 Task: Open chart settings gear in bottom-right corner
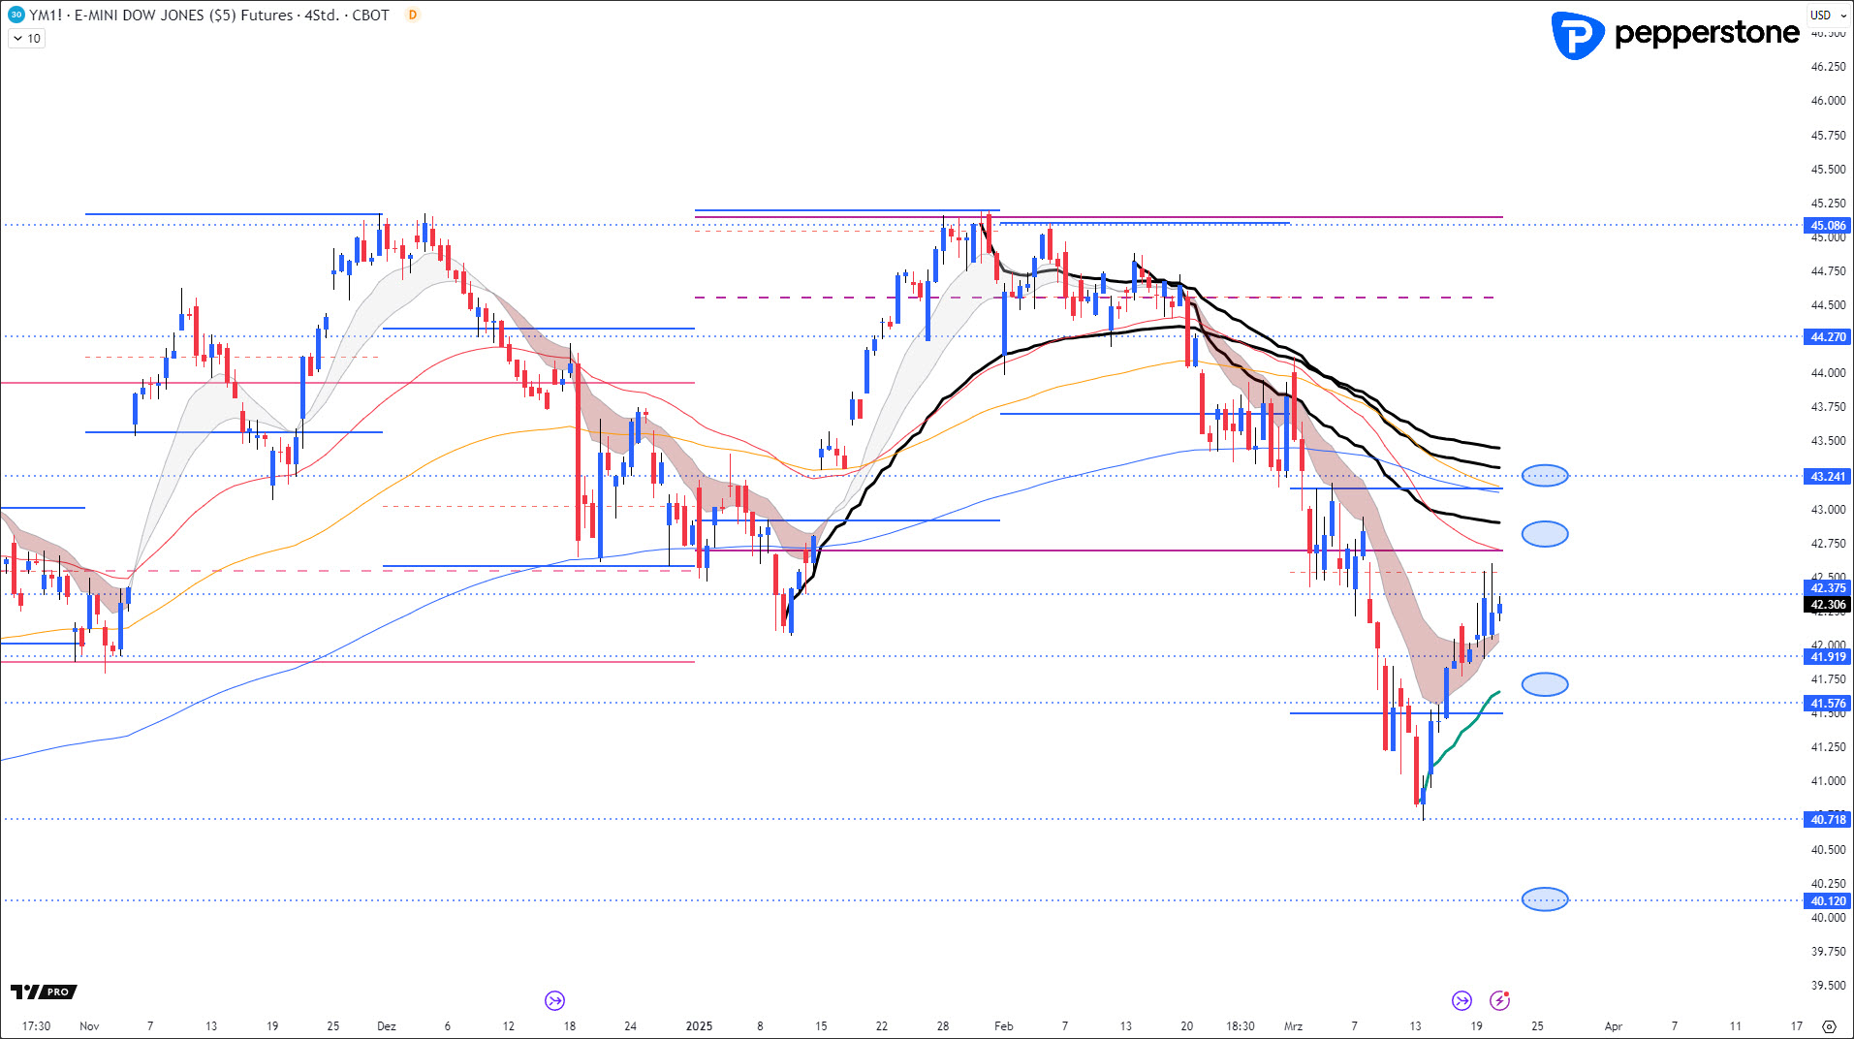click(x=1829, y=1025)
